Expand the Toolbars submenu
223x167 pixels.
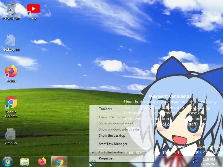tap(122, 109)
